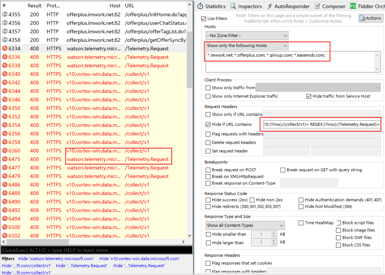385x275 pixels.
Task: Toggle Hide if URL contains checkbox
Action: pos(208,125)
